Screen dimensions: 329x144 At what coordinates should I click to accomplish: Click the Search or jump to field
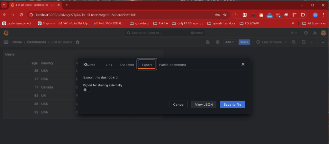click(x=165, y=33)
